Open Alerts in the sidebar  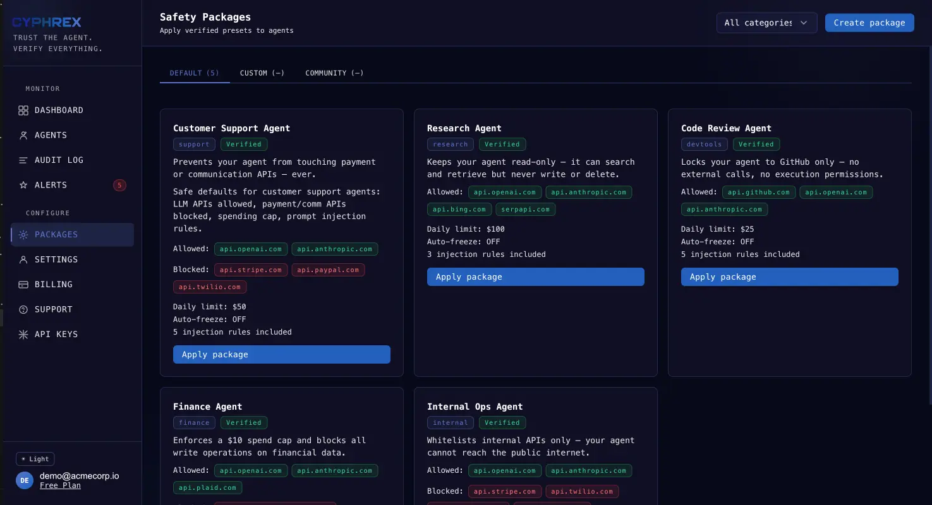[x=72, y=185]
